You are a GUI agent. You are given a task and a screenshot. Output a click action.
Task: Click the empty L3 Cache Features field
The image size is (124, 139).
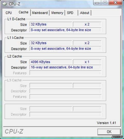pos(65,96)
